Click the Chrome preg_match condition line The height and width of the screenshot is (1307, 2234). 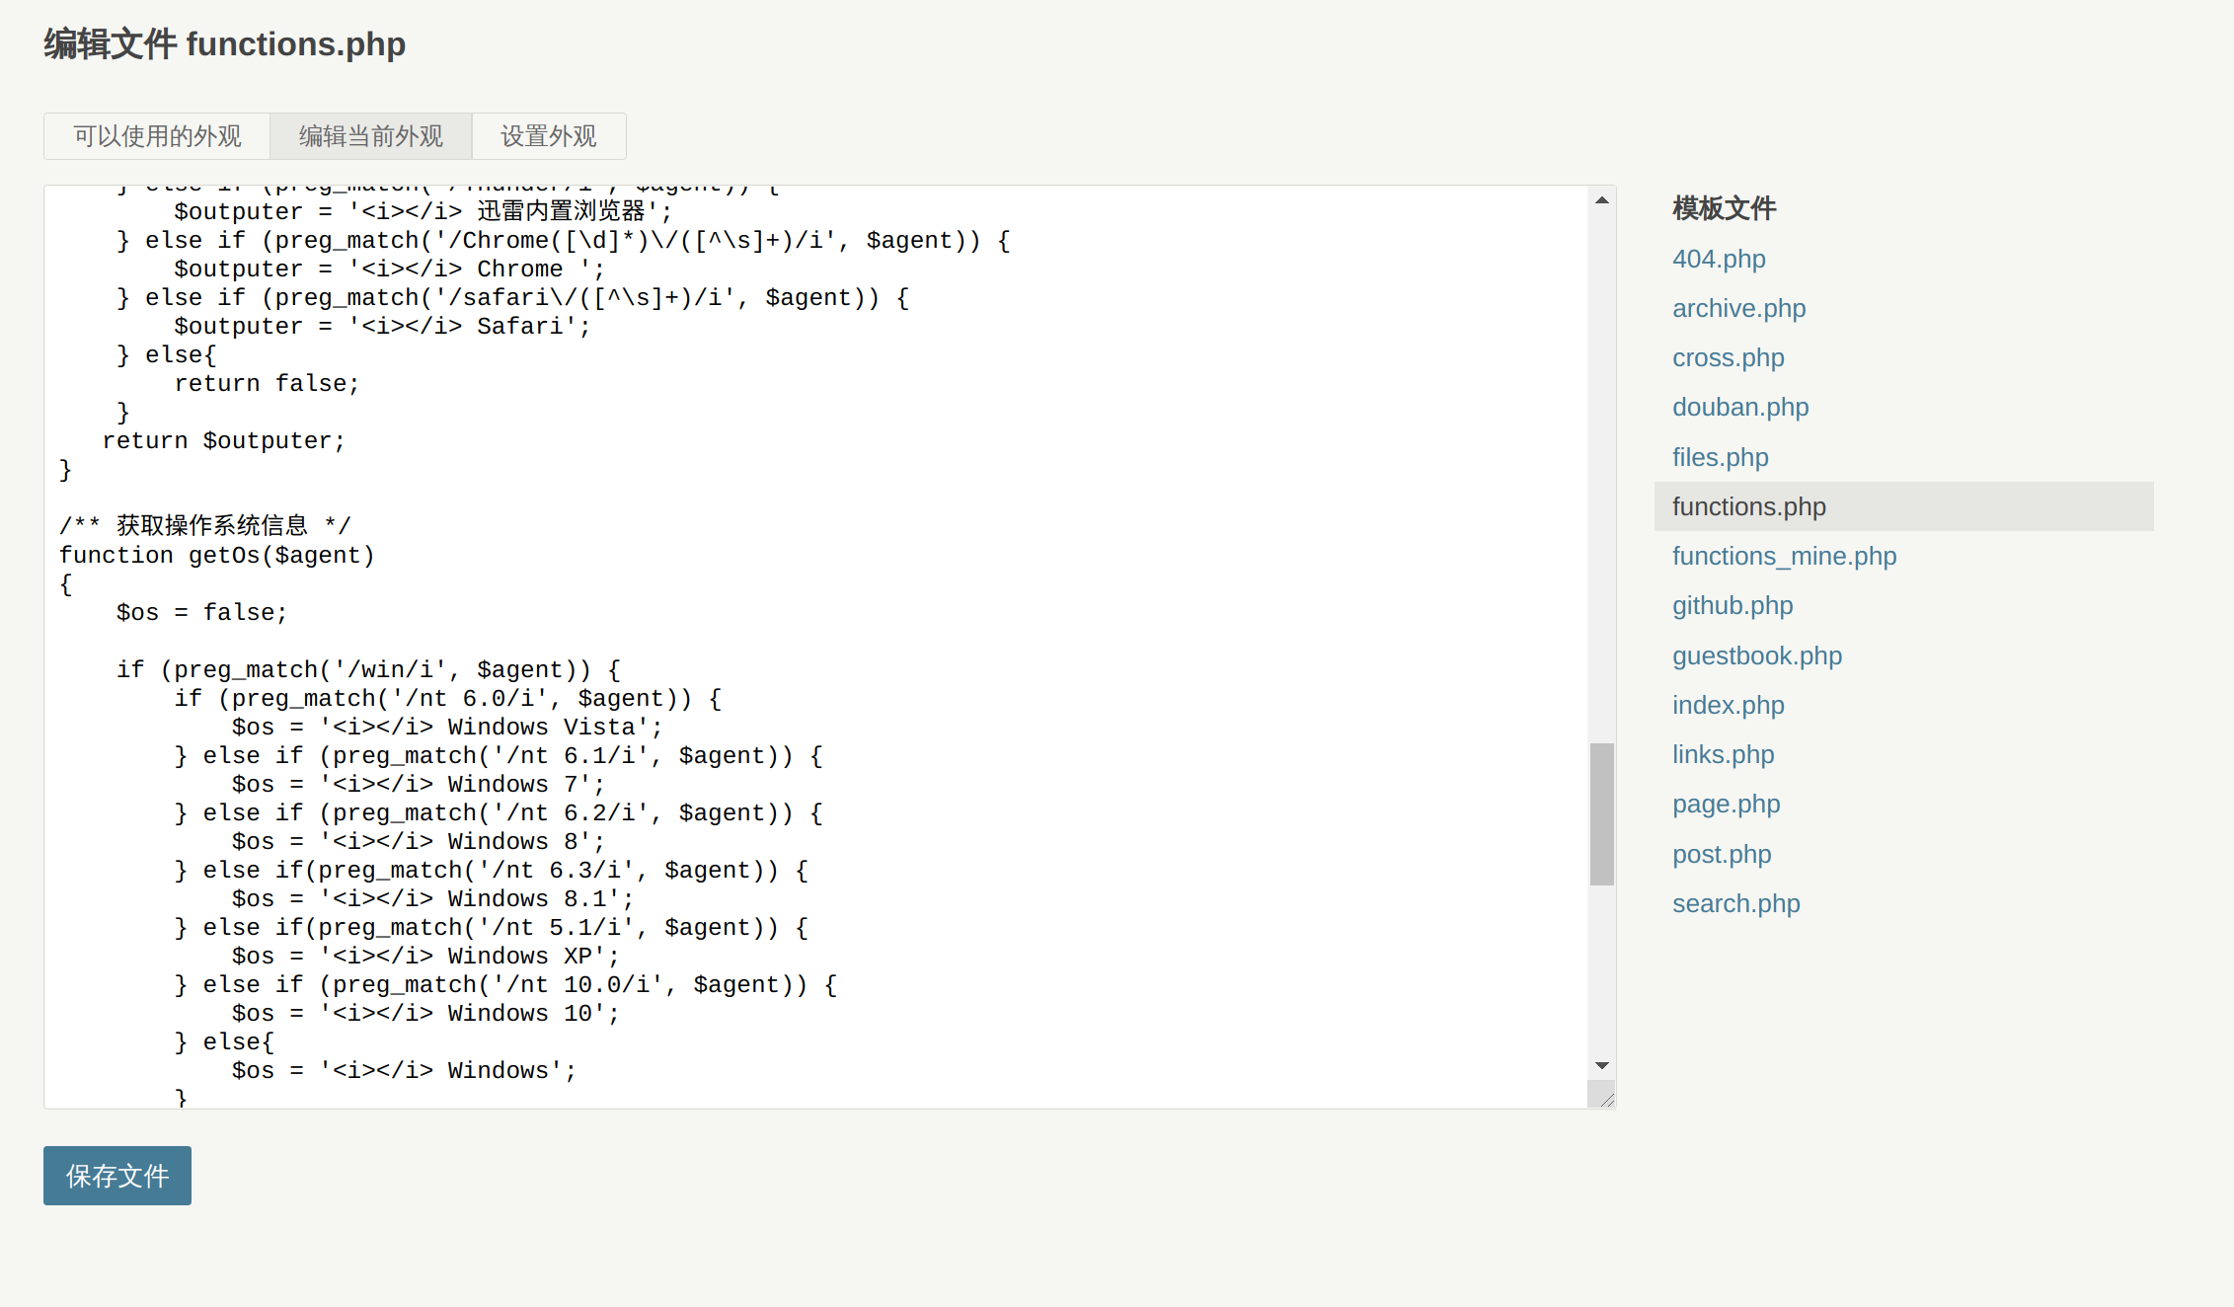tap(563, 240)
